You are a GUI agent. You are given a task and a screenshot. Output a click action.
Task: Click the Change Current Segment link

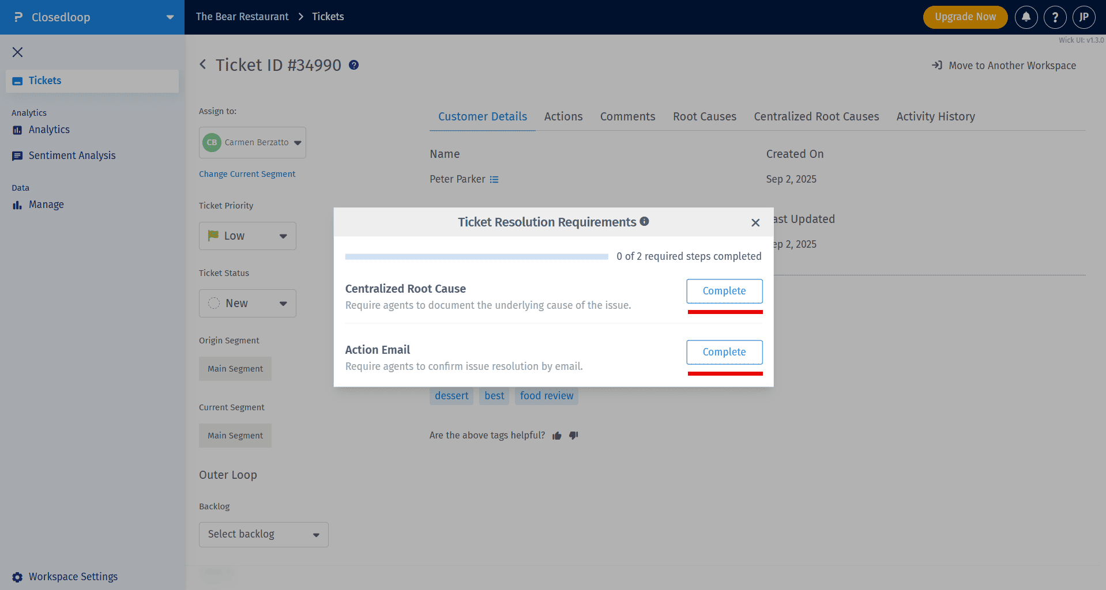coord(247,174)
